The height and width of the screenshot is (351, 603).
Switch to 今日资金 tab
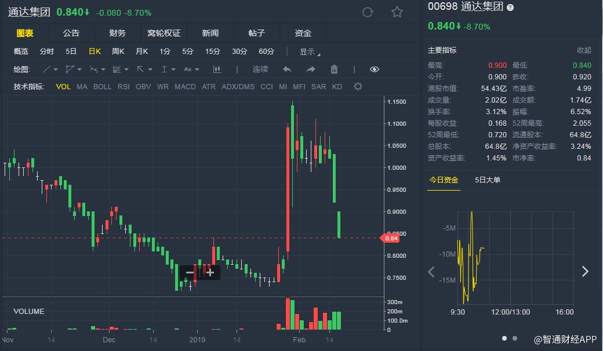click(x=444, y=180)
